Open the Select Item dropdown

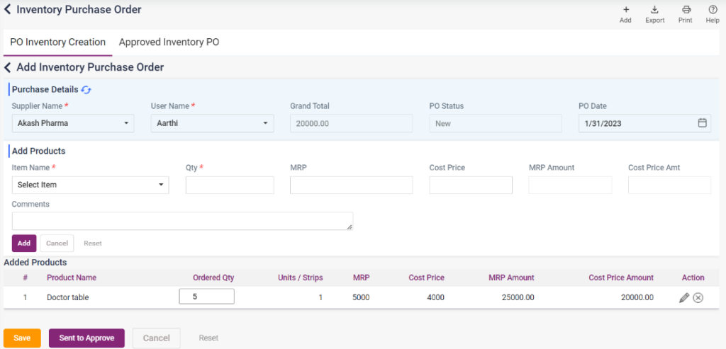(x=90, y=185)
